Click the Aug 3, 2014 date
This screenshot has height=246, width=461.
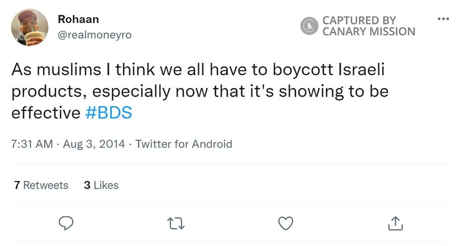(x=95, y=144)
